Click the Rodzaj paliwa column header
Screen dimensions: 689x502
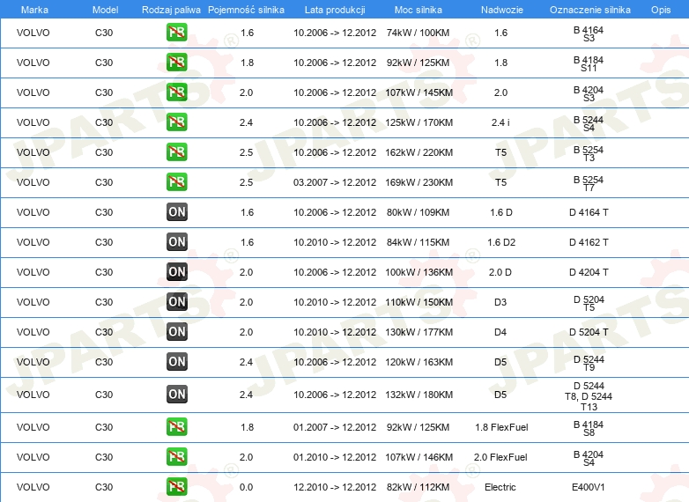171,10
